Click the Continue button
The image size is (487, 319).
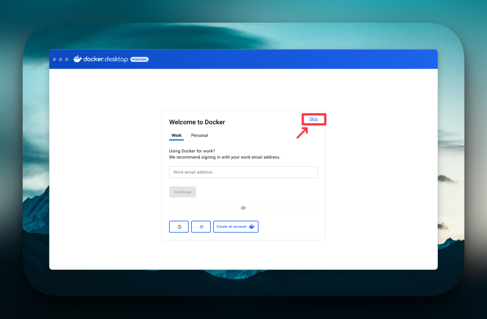click(x=183, y=192)
